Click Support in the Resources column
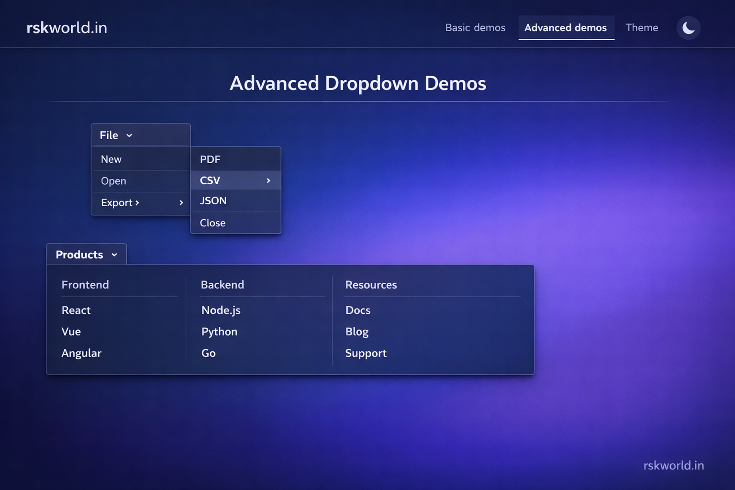 point(366,353)
